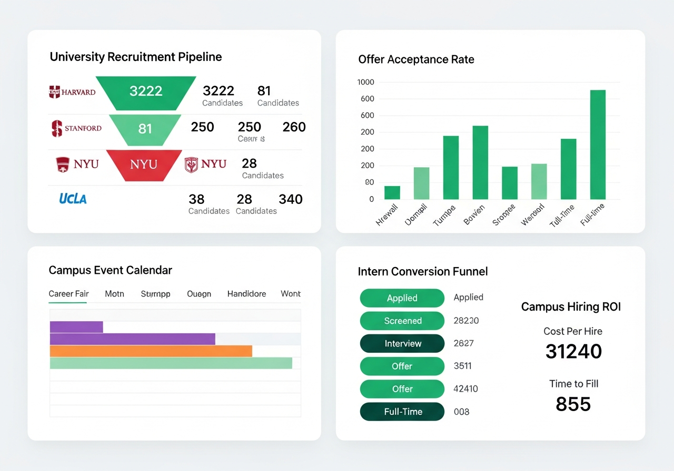Click the UCLA logo
This screenshot has width=674, height=471.
point(73,199)
